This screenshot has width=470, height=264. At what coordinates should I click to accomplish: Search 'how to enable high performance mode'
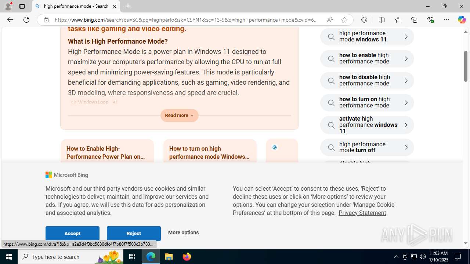(367, 59)
